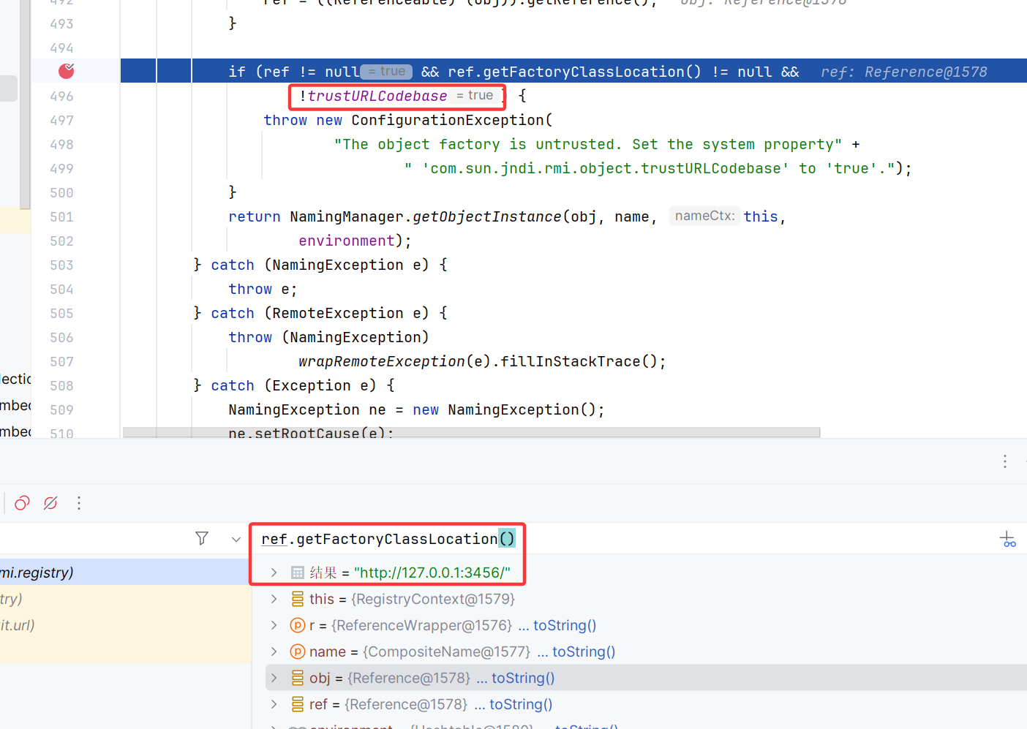Open the debugger panel options kebab menu
This screenshot has width=1027, height=729.
pos(1004,461)
